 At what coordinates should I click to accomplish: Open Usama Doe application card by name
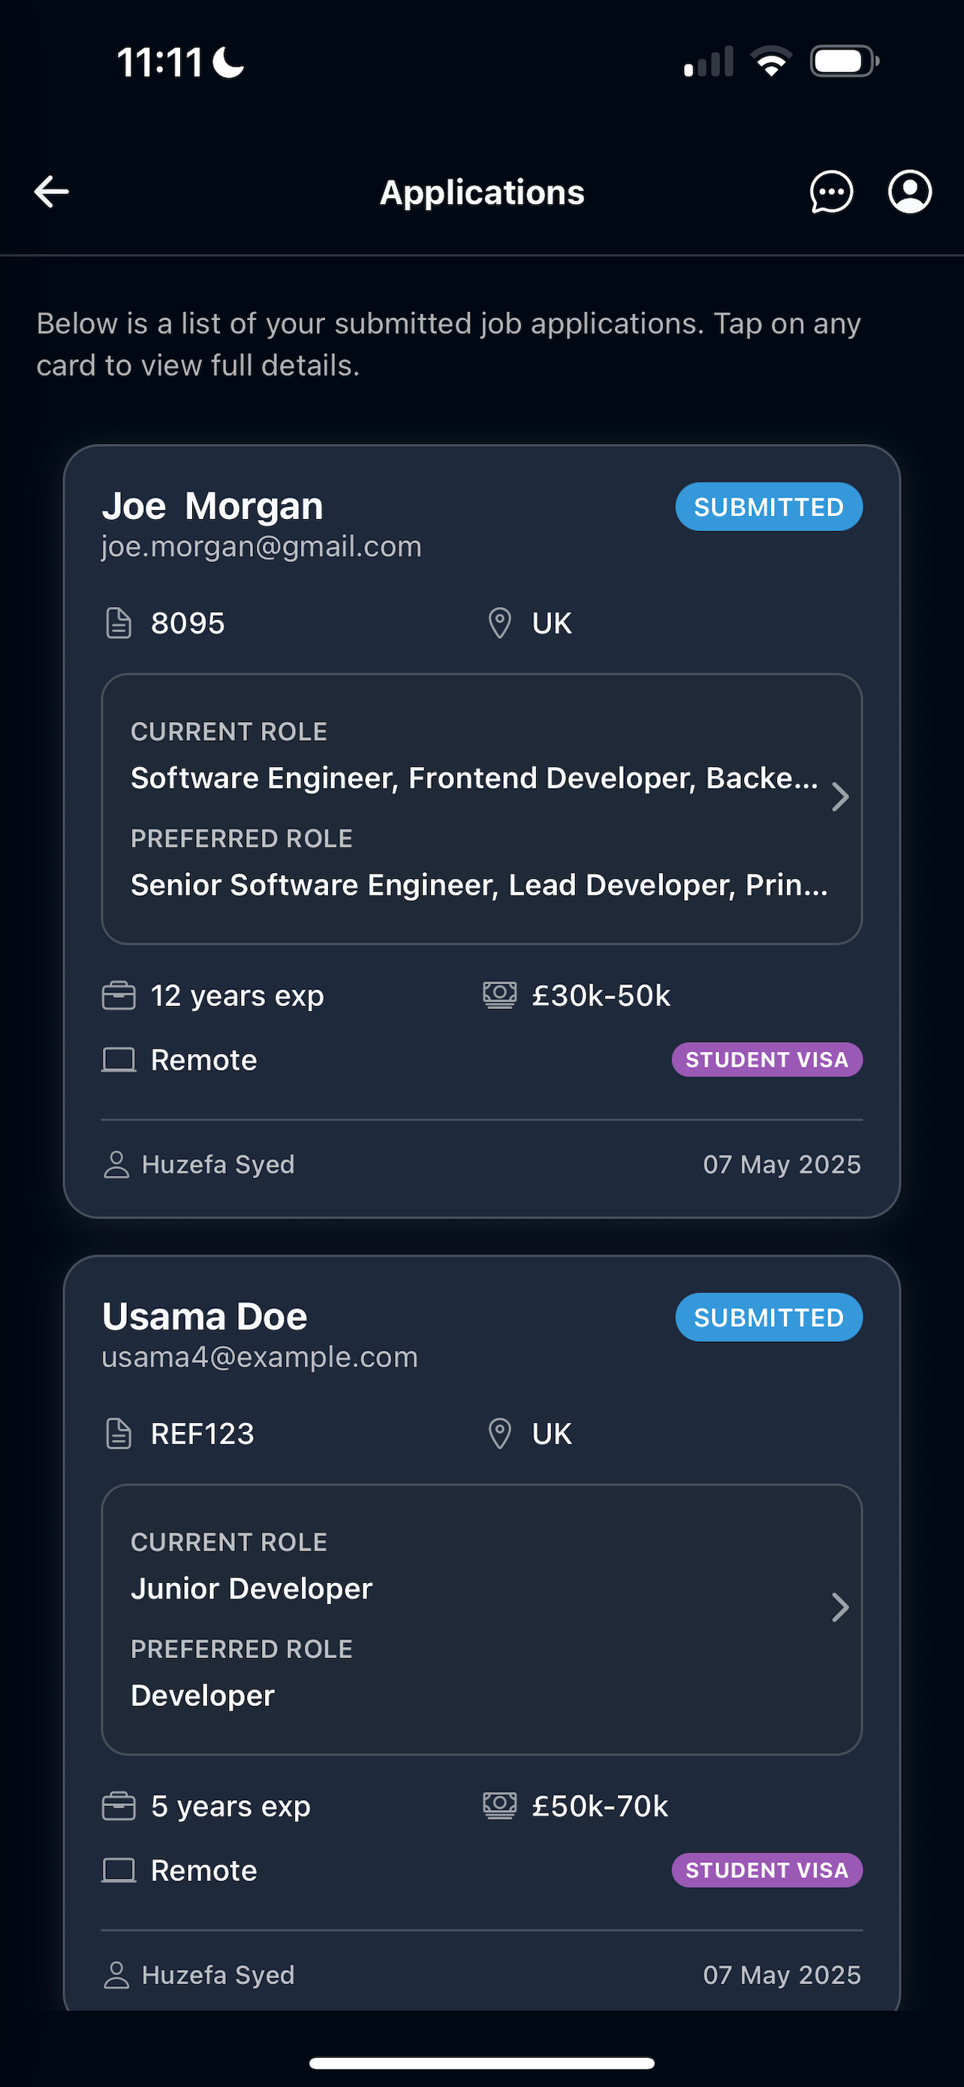(205, 1316)
